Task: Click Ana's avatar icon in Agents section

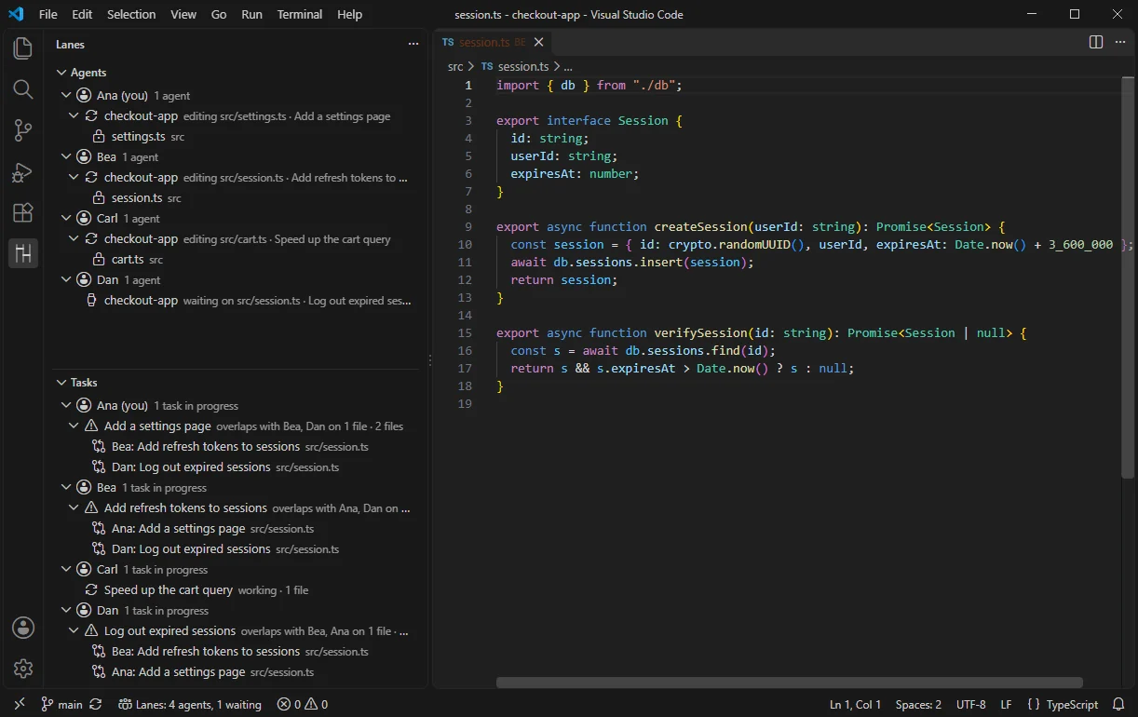Action: [85, 95]
